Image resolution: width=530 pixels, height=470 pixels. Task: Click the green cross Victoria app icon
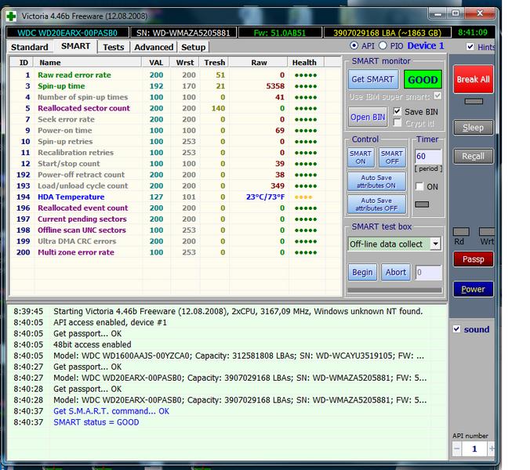pyautogui.click(x=11, y=16)
